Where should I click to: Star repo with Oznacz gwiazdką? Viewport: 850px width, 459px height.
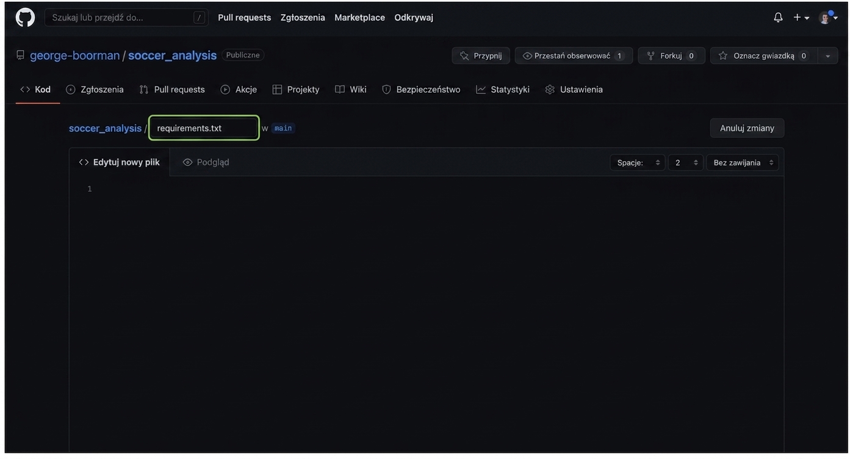[764, 56]
